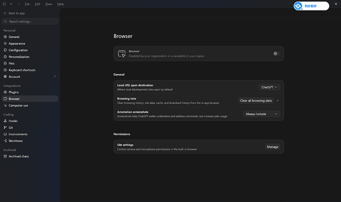Expand chevron beside Clear all browsing data
This screenshot has width=341, height=202.
[x=278, y=101]
